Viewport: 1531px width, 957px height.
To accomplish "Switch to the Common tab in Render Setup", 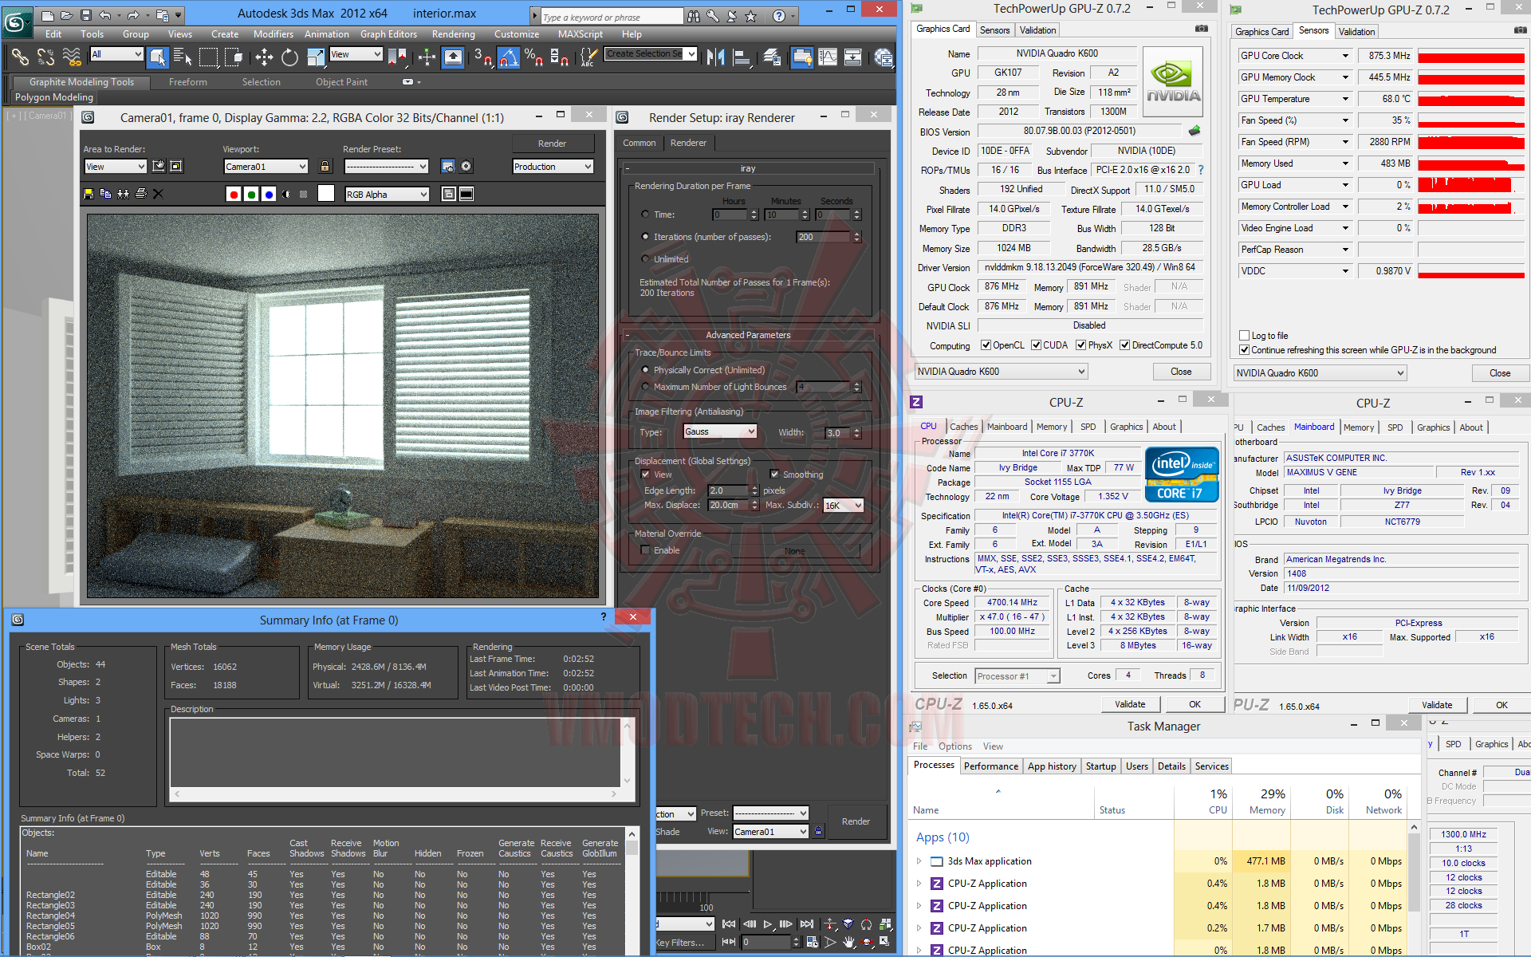I will [x=639, y=143].
